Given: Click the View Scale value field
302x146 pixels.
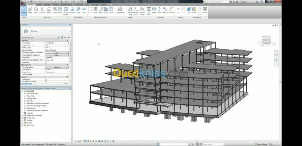Looking at the screenshot, I should click(57, 43).
